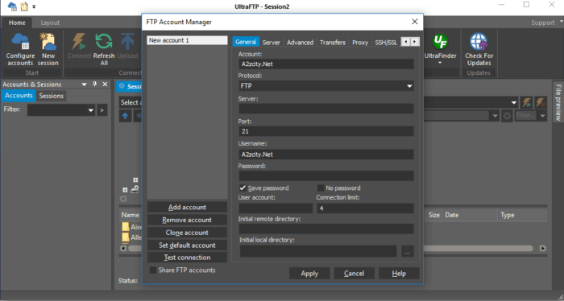Click the Clone account button
The height and width of the screenshot is (301, 564).
click(187, 233)
